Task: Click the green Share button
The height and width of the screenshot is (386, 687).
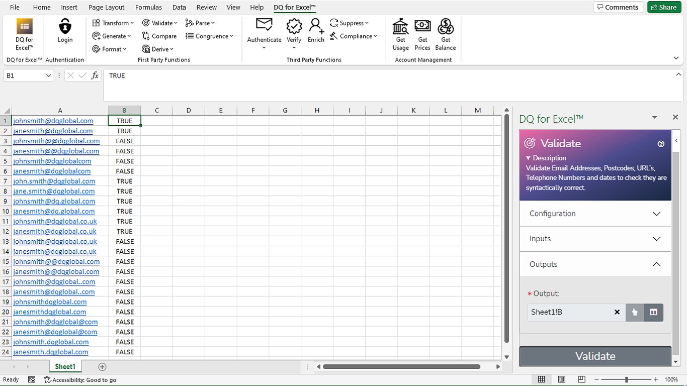Action: coord(664,7)
